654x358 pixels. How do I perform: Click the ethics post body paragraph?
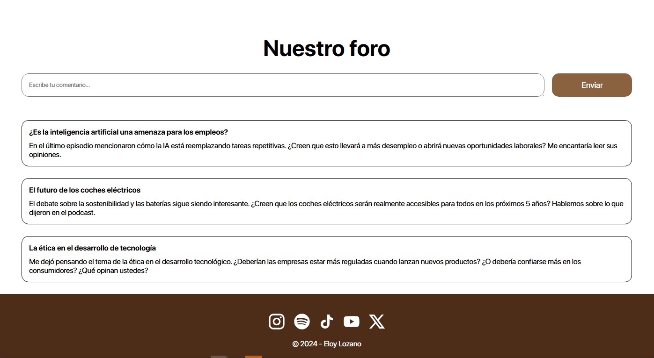point(304,266)
